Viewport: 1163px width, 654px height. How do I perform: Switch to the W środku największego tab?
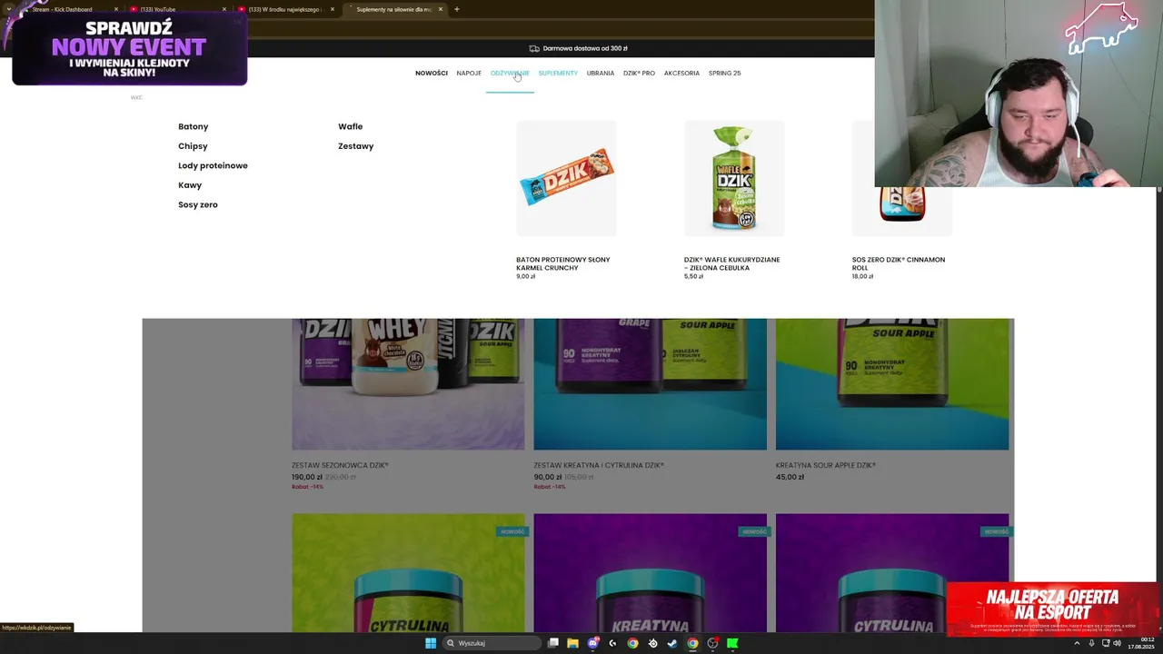(283, 9)
